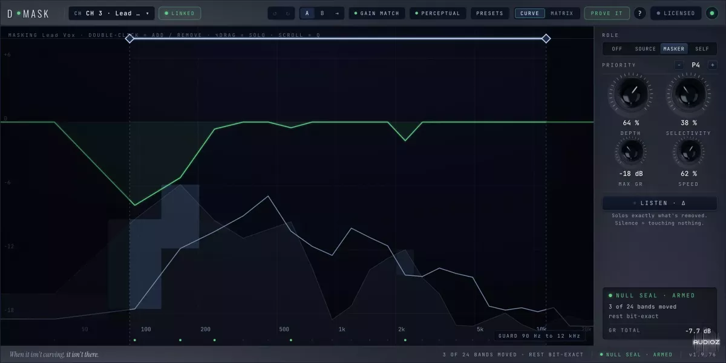
Task: Set role to MASKER
Action: click(x=673, y=49)
